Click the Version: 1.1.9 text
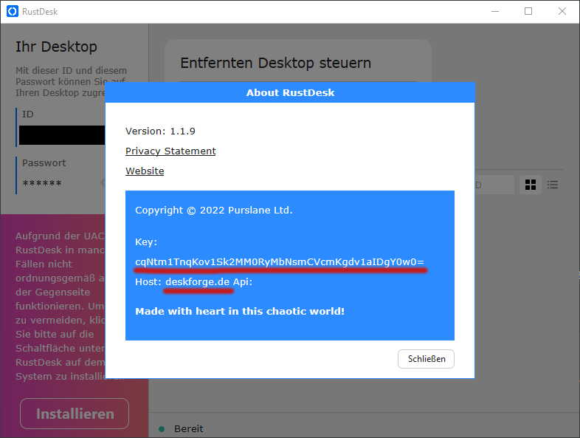Viewport: 580px width, 438px height. coord(160,131)
